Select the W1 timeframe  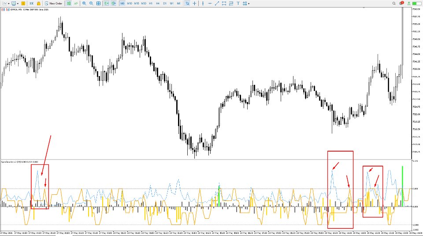[171, 4]
